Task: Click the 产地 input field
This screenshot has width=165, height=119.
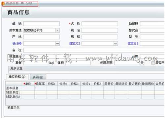Action: tap(42, 37)
